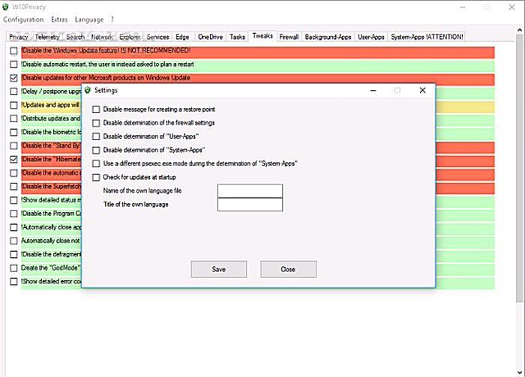Image resolution: width=525 pixels, height=377 pixels.
Task: Check 'Disable determination of "User-Apps"'
Action: (x=96, y=136)
